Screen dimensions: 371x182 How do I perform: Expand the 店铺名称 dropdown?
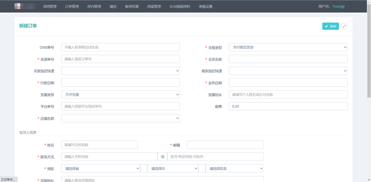point(121,118)
